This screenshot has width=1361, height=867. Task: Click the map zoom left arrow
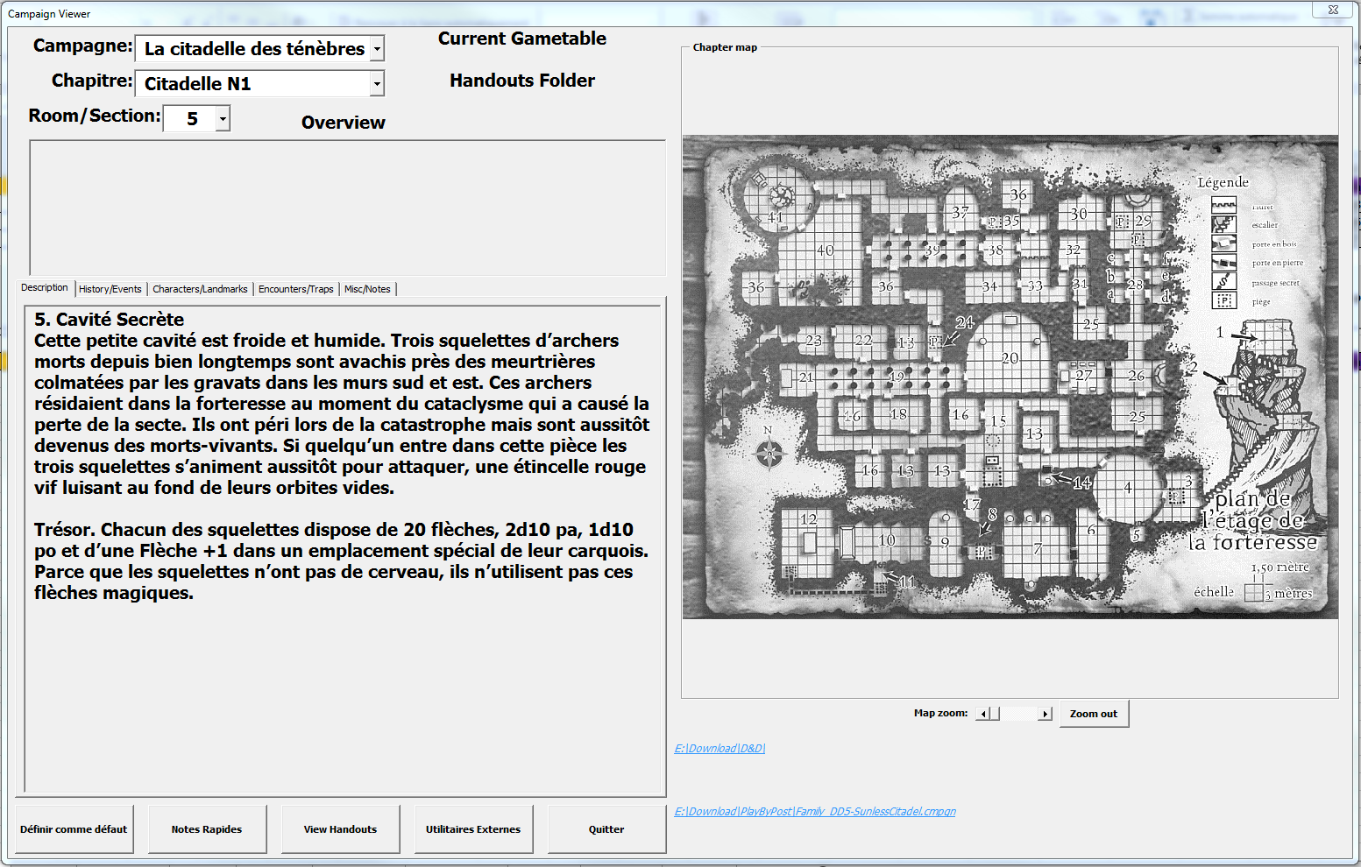click(x=983, y=714)
